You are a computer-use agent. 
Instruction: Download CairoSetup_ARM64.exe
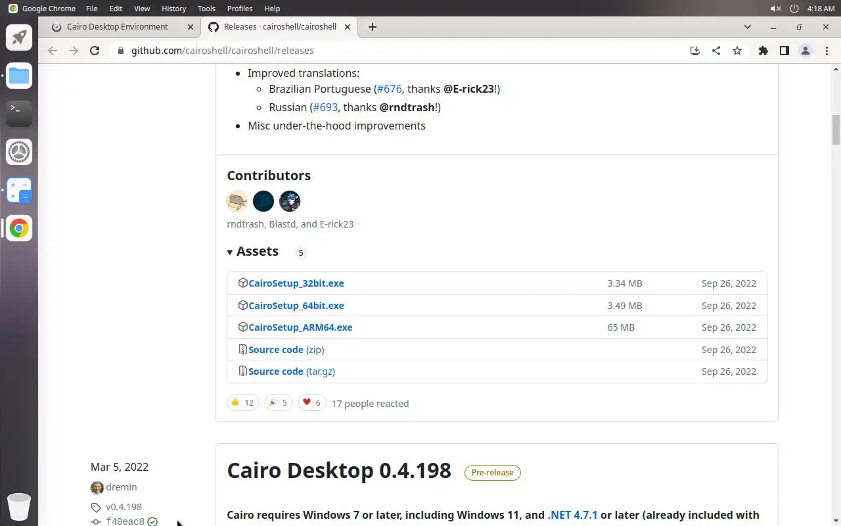pyautogui.click(x=300, y=327)
